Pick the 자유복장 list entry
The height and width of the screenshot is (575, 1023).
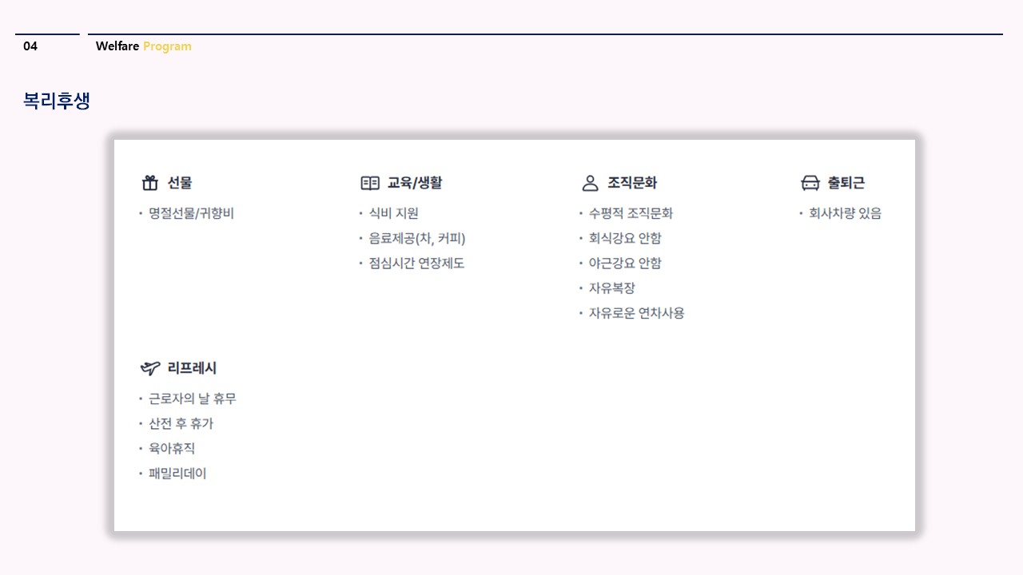(x=611, y=287)
